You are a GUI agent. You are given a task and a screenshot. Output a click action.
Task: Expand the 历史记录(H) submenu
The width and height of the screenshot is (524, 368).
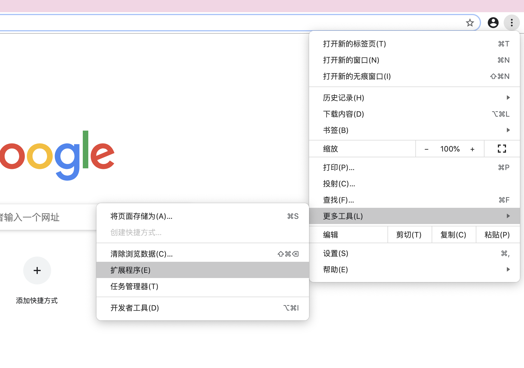click(343, 98)
